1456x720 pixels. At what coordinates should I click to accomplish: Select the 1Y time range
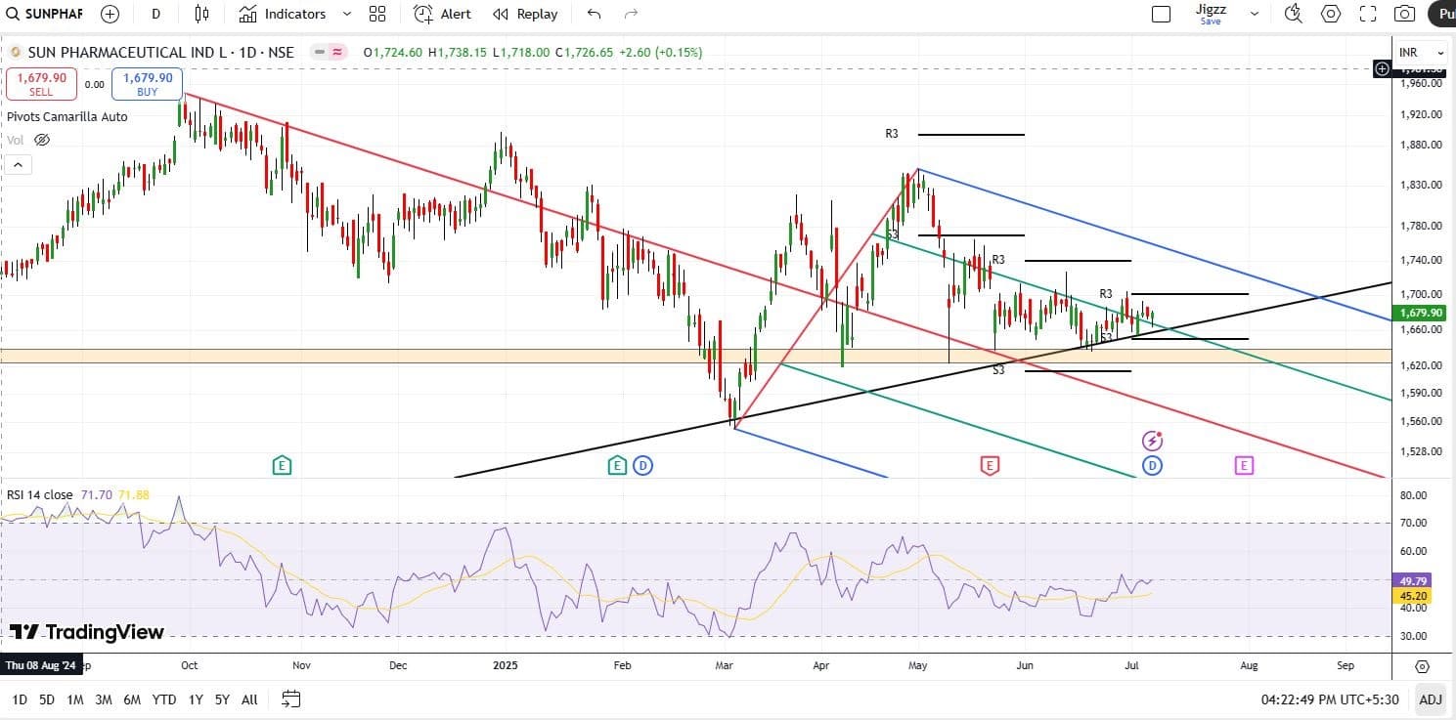(x=196, y=699)
